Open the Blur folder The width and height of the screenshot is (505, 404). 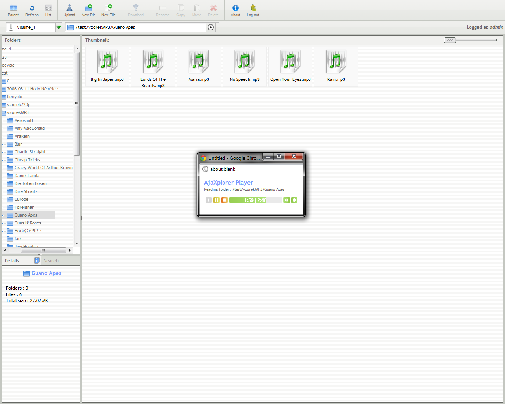coord(18,144)
